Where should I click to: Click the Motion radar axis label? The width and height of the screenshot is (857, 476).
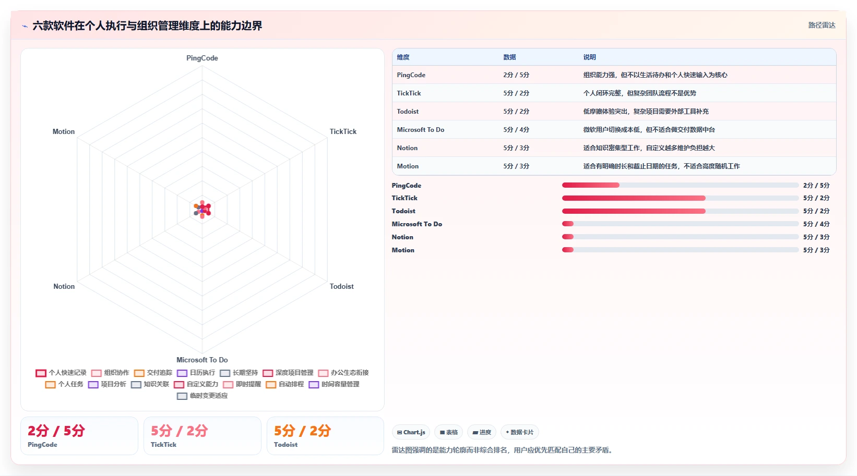(64, 131)
